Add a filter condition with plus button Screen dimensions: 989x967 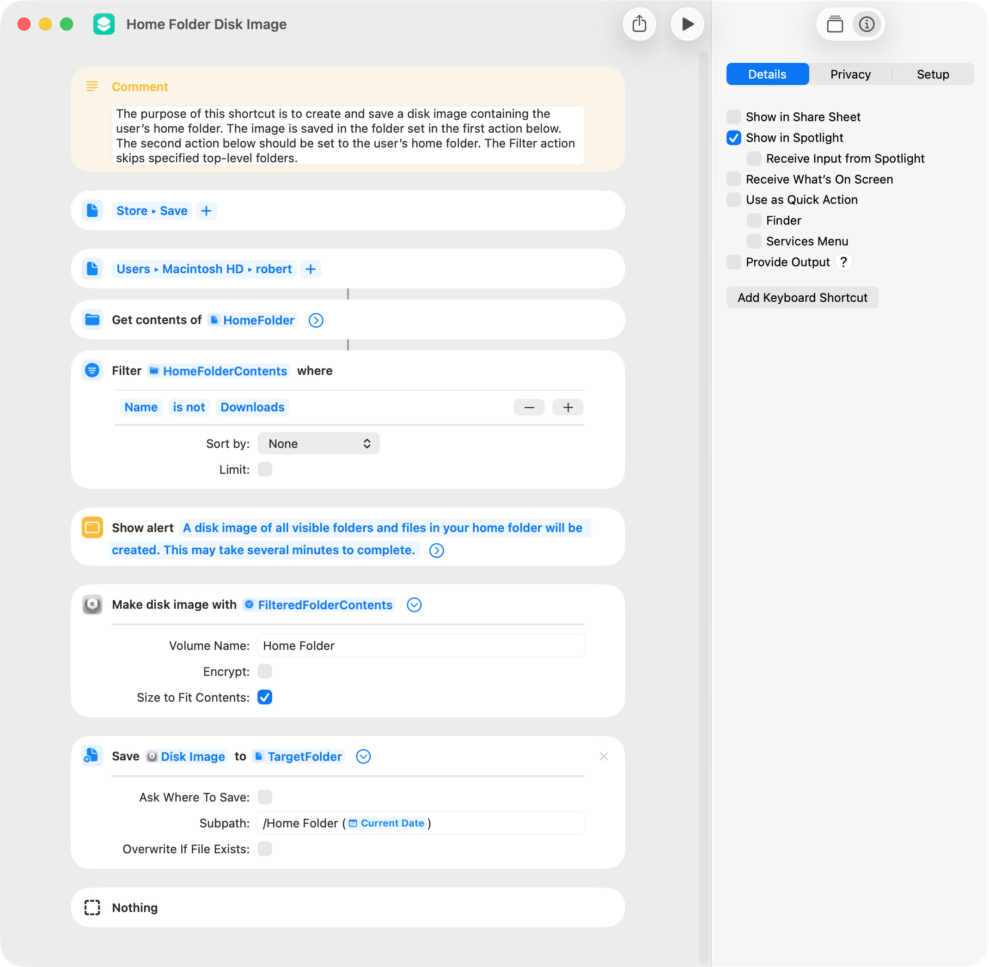tap(568, 407)
